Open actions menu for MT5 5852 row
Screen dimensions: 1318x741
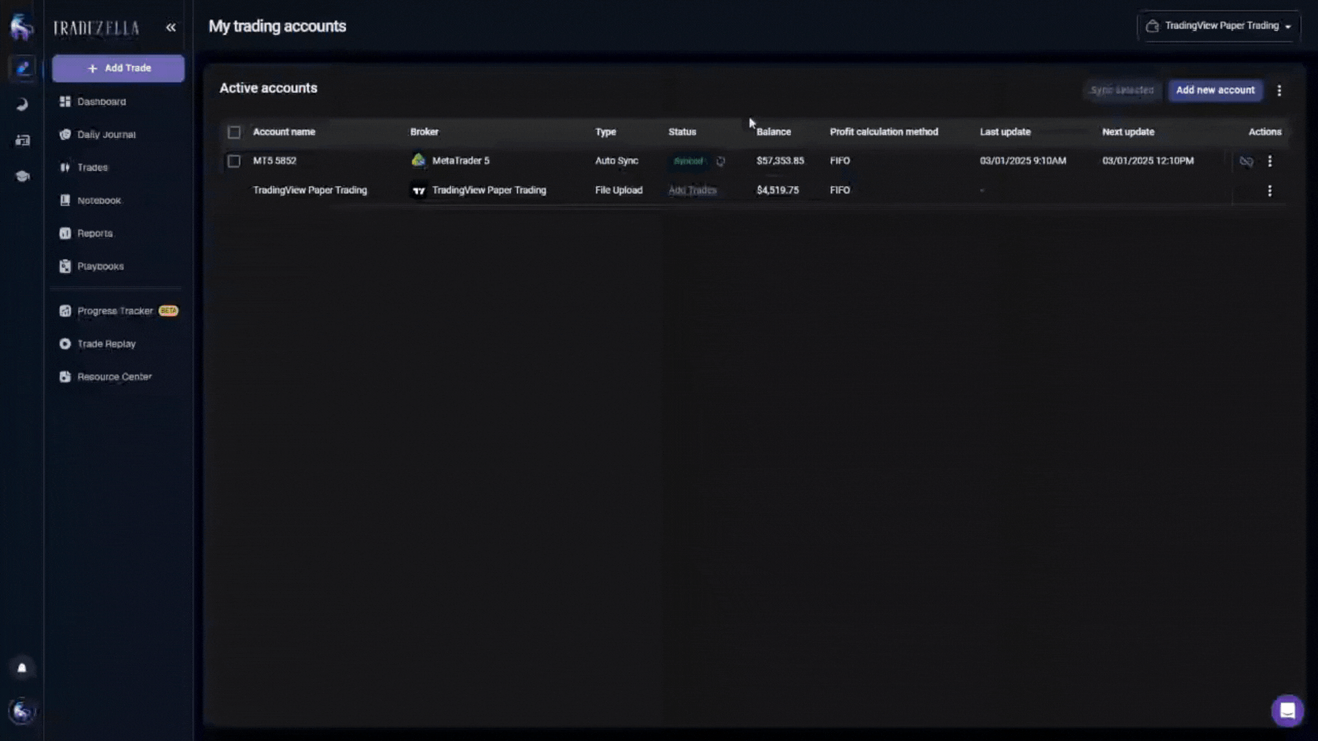click(x=1270, y=161)
